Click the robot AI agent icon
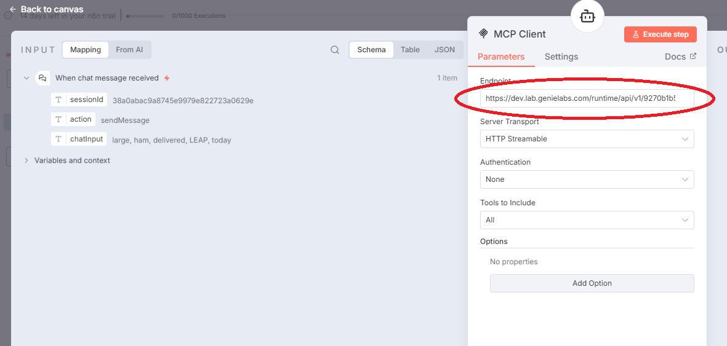 (587, 16)
